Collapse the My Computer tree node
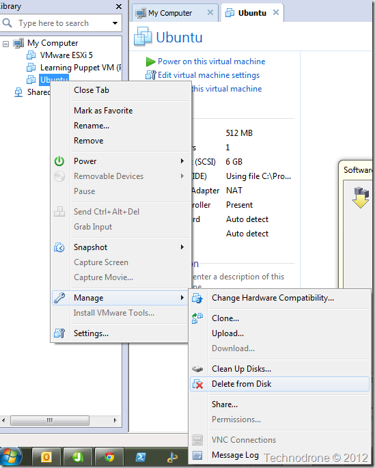The width and height of the screenshot is (375, 468). click(x=5, y=44)
